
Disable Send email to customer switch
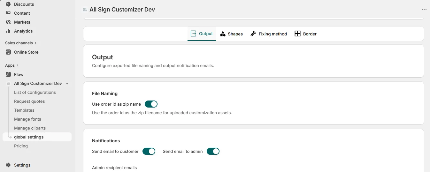click(x=149, y=151)
